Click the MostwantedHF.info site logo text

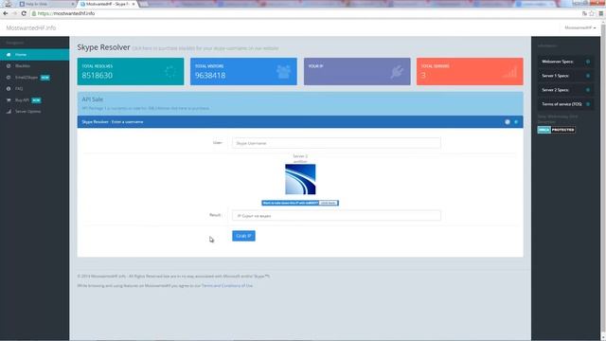31,27
